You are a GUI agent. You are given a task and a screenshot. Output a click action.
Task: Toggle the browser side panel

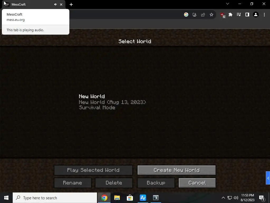247,15
